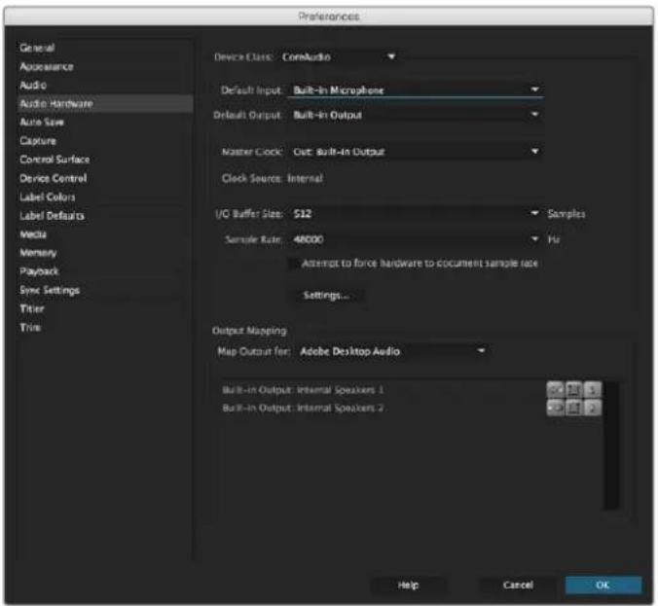
Task: Select first channel icon in Internal Speakers 2 row
Action: pyautogui.click(x=555, y=408)
